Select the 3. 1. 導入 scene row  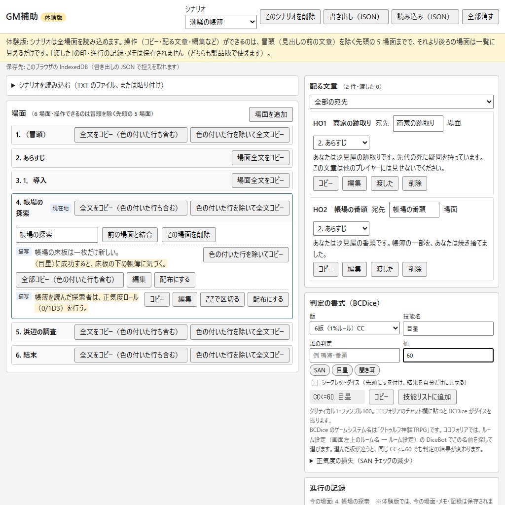(x=152, y=180)
